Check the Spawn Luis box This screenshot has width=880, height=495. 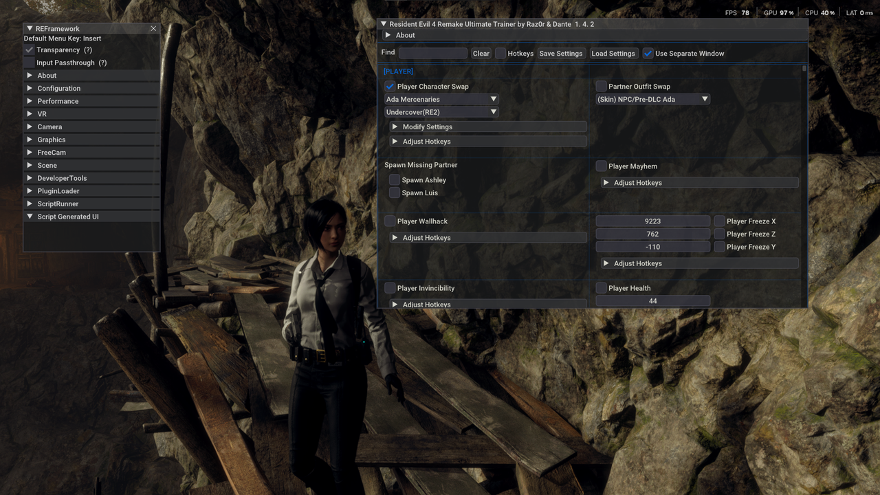pos(395,193)
